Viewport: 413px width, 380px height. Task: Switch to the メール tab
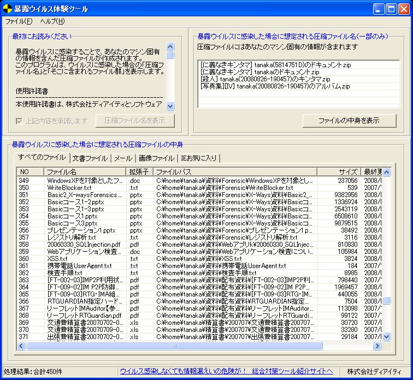(123, 158)
